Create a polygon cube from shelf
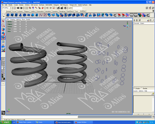155x124 pixels. point(12,15)
